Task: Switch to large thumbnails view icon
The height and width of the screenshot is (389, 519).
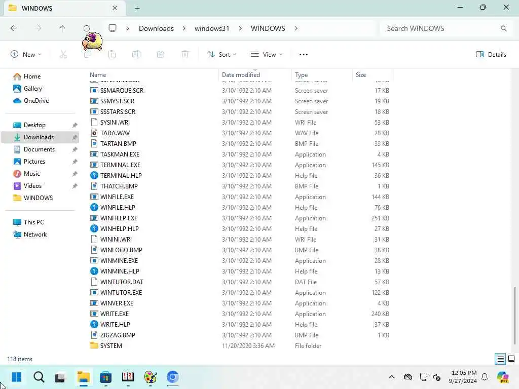Action: (511, 359)
